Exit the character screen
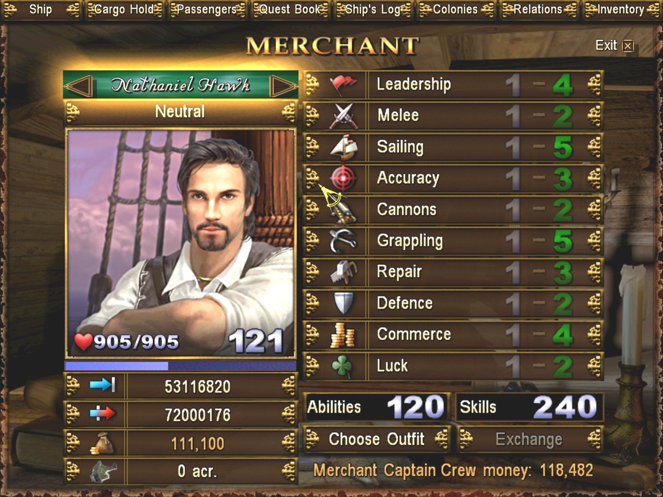The height and width of the screenshot is (497, 663). [x=614, y=46]
